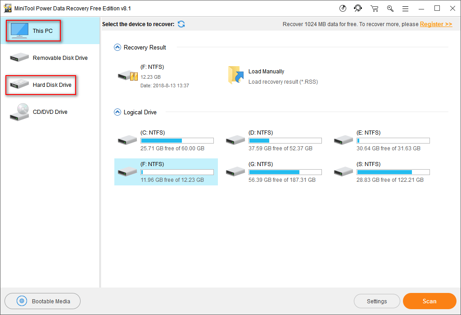This screenshot has height=315, width=461.
Task: Start the Scan button
Action: point(429,301)
